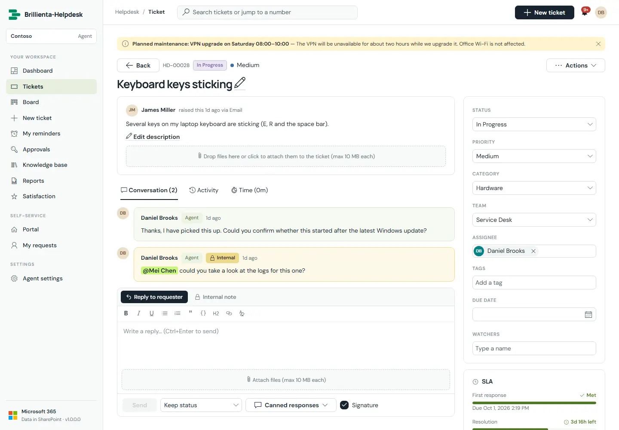Image resolution: width=619 pixels, height=430 pixels.
Task: Apply italic formatting in reply editor
Action: [x=138, y=313]
